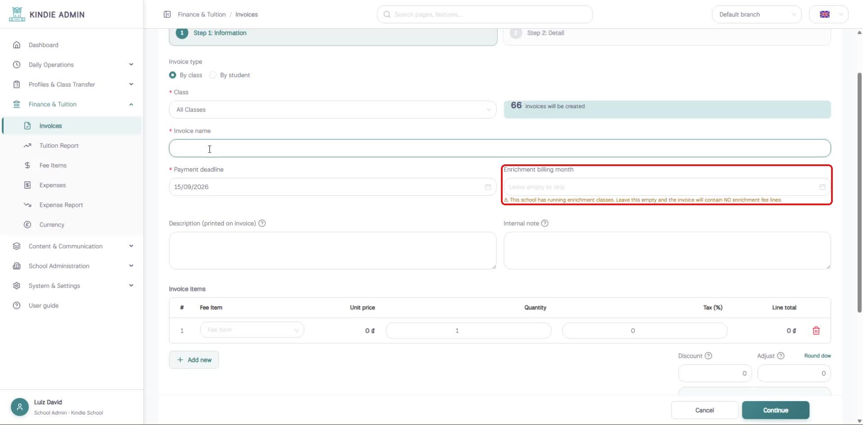Click the Fee Items dollar icon
Viewport: 863px width, 425px height.
click(27, 165)
